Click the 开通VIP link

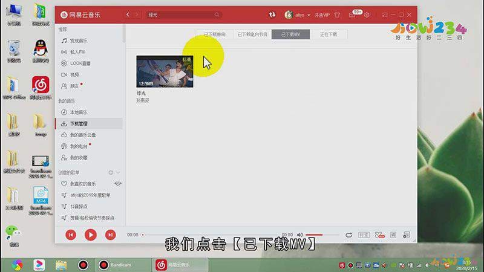pyautogui.click(x=322, y=15)
